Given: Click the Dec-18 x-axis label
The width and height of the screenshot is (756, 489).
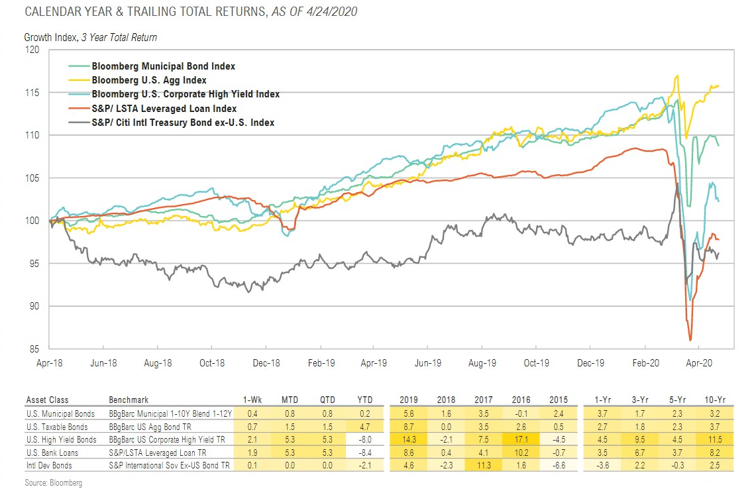Looking at the screenshot, I should point(266,363).
